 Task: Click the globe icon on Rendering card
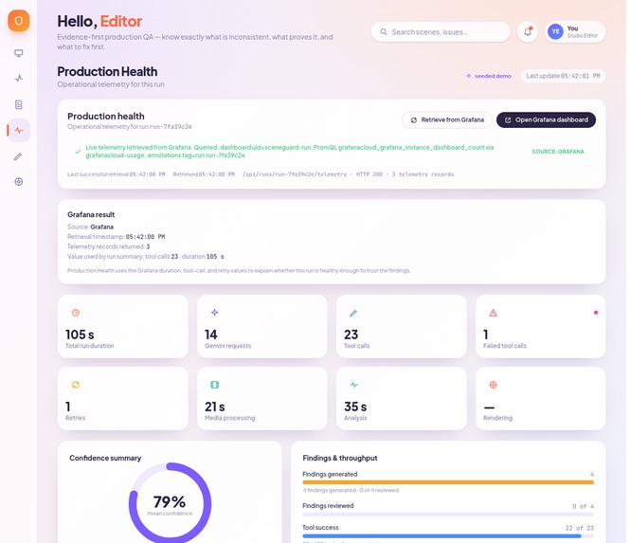[x=493, y=385]
